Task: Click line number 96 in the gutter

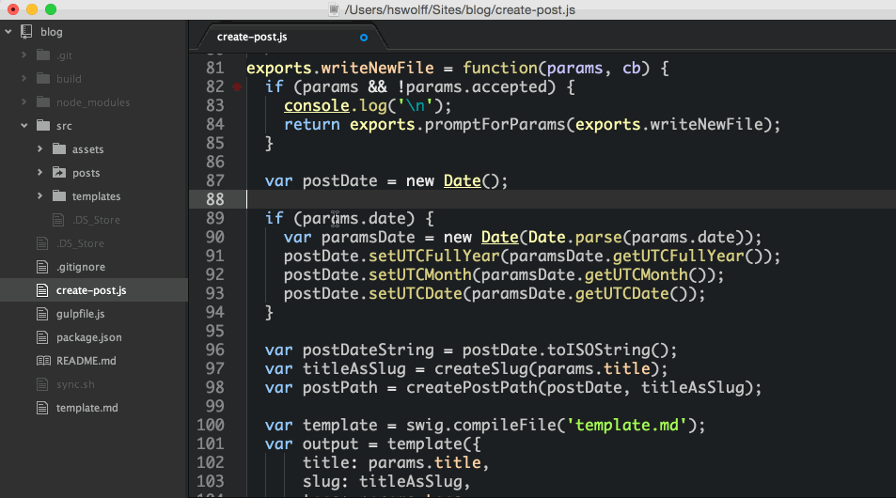Action: point(214,350)
